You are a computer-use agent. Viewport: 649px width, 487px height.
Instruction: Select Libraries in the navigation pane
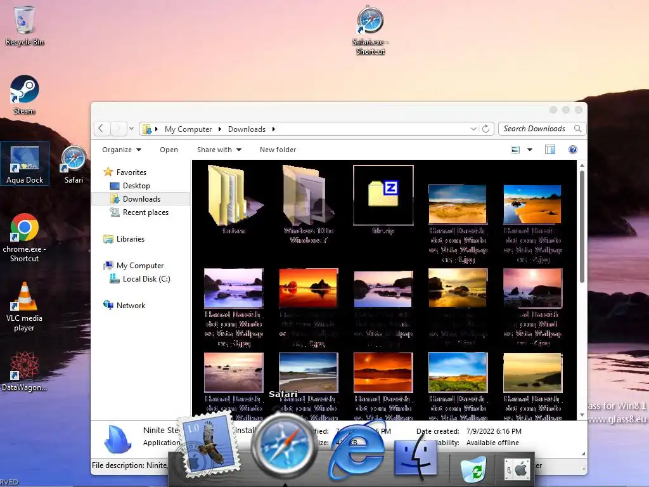tap(131, 238)
